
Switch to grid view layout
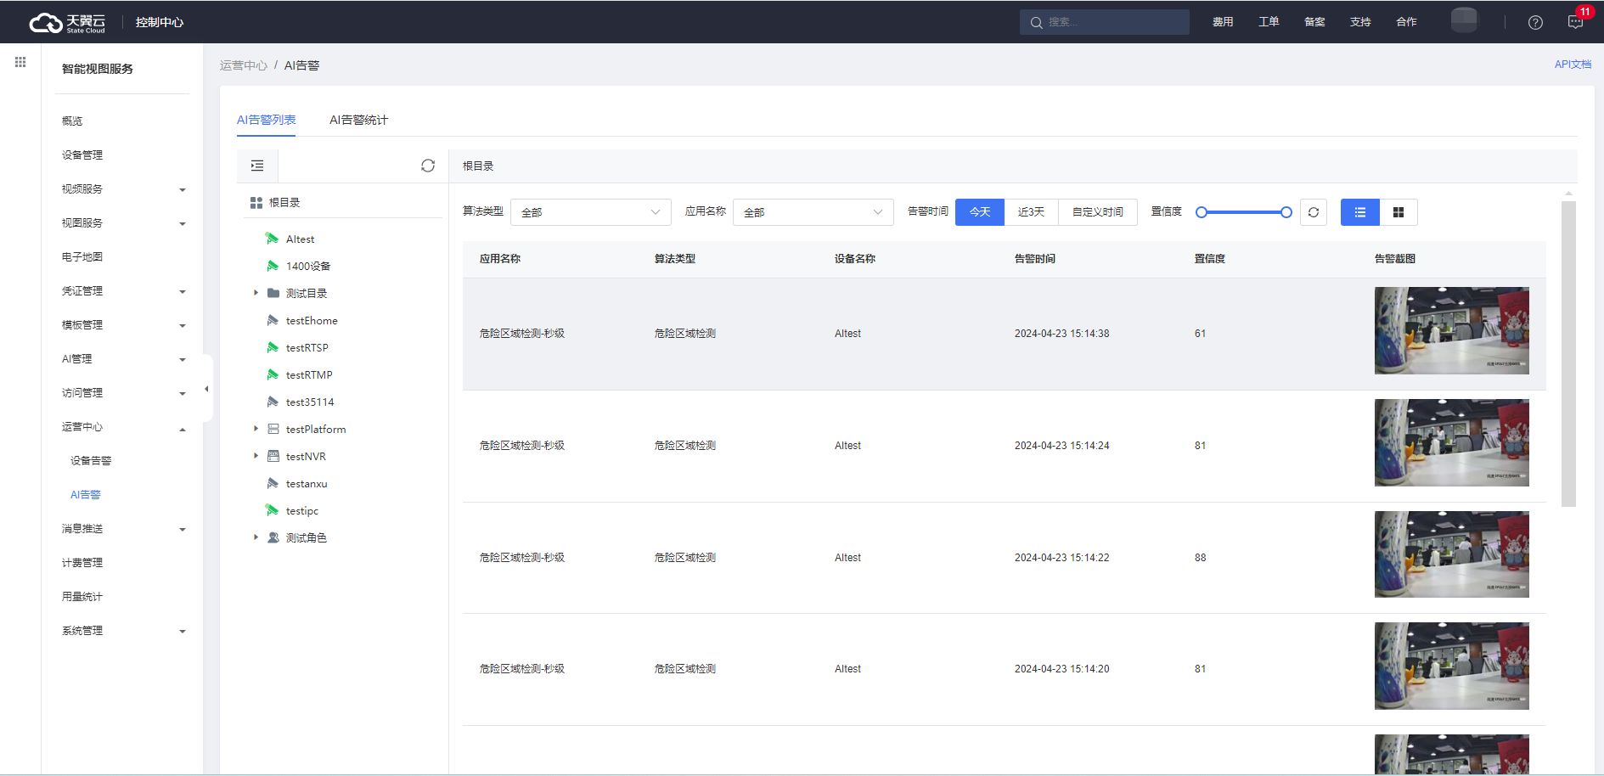(x=1399, y=212)
